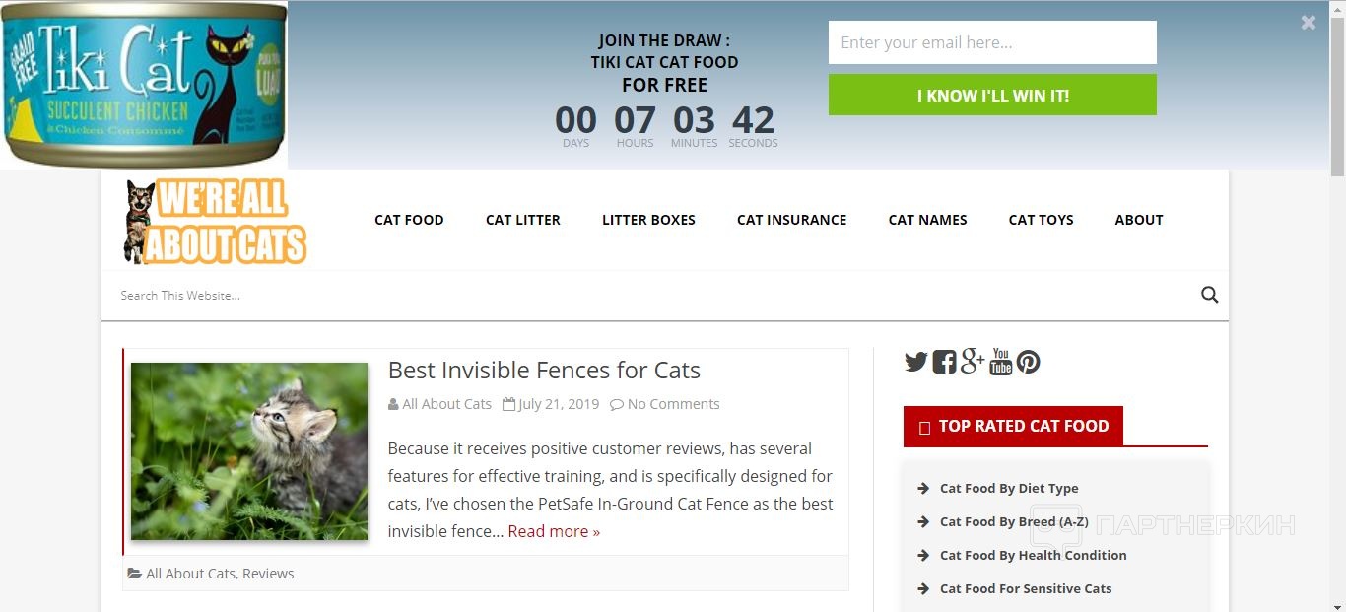Open the Twitter social icon
The height and width of the screenshot is (612, 1346).
[916, 362]
